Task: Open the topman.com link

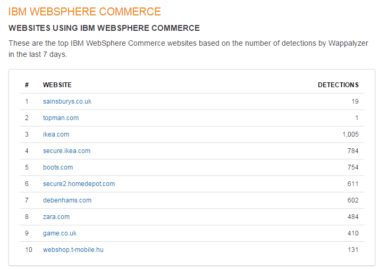Action: [61, 118]
